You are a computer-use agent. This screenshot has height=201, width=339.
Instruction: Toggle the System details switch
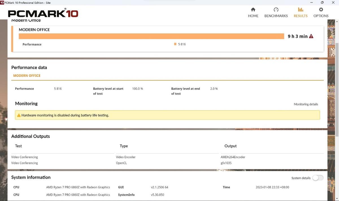coord(318,178)
